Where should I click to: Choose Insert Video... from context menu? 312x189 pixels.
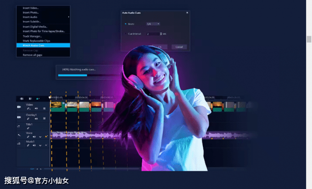pyautogui.click(x=43, y=8)
